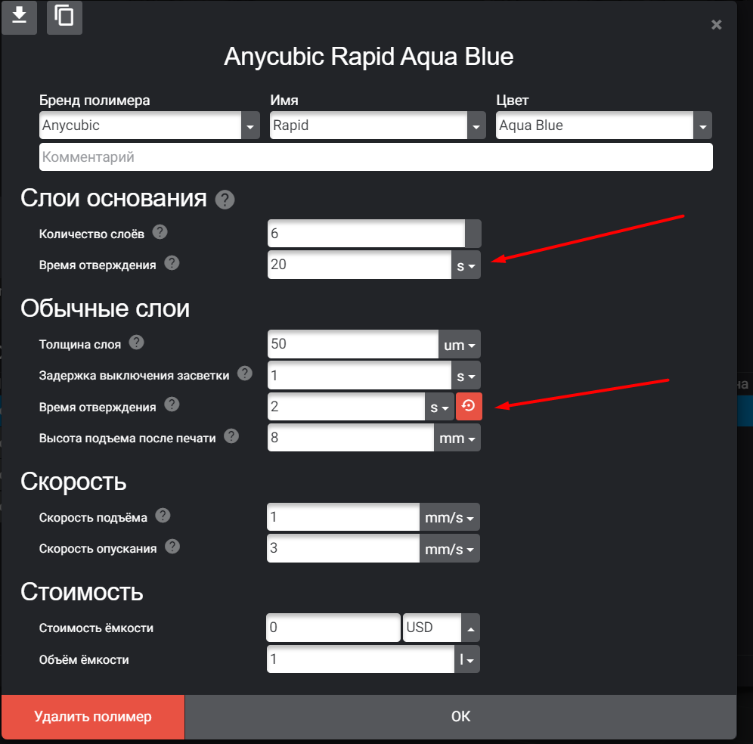
Task: Click the Anycubic Rapid Aqua Blue title
Action: click(369, 57)
